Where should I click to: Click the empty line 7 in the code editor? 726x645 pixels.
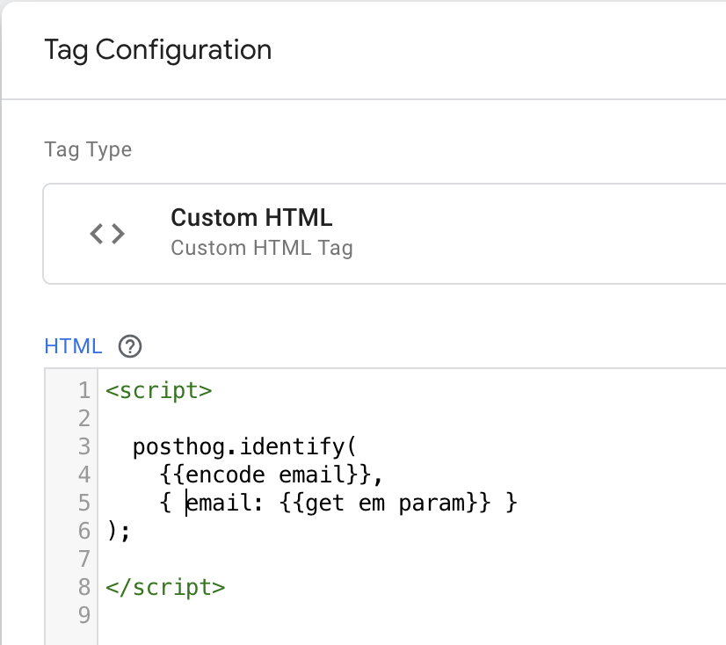(412, 559)
